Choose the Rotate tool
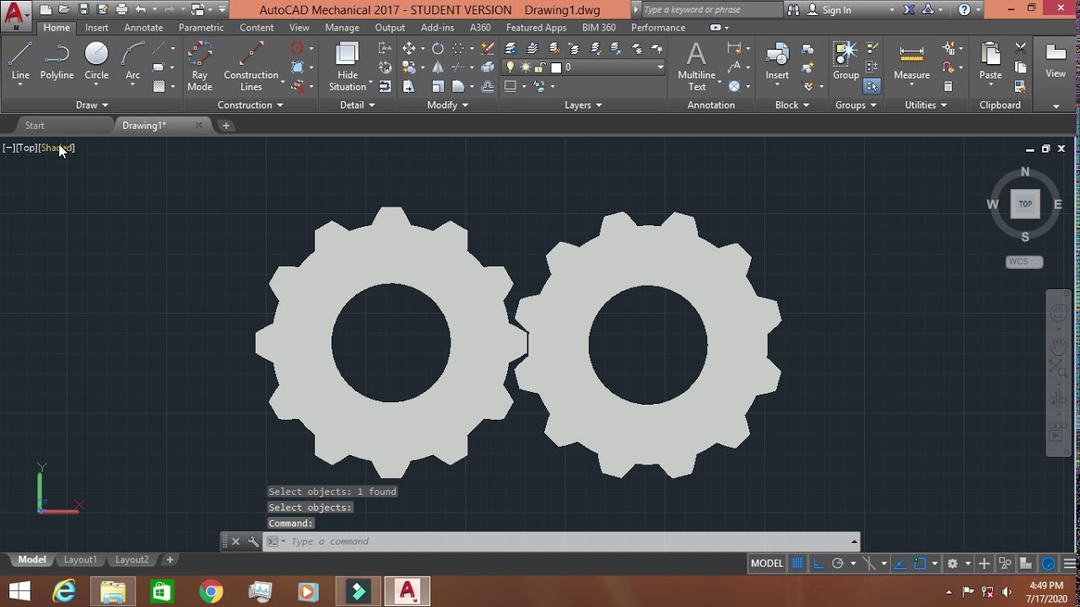Screen dimensions: 1080x607 [x=438, y=48]
